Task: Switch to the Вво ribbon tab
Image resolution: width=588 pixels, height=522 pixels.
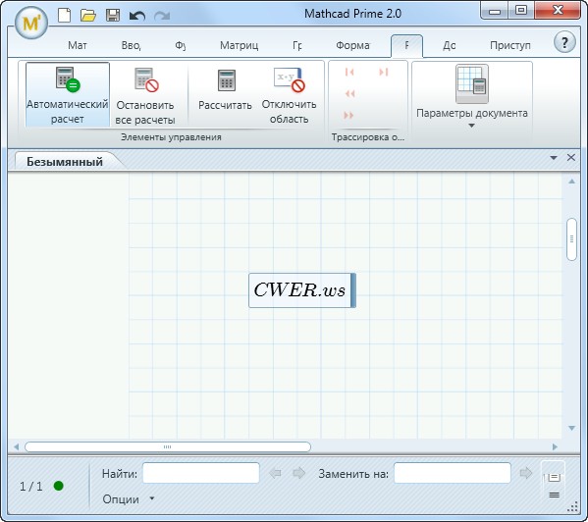Action: (131, 45)
